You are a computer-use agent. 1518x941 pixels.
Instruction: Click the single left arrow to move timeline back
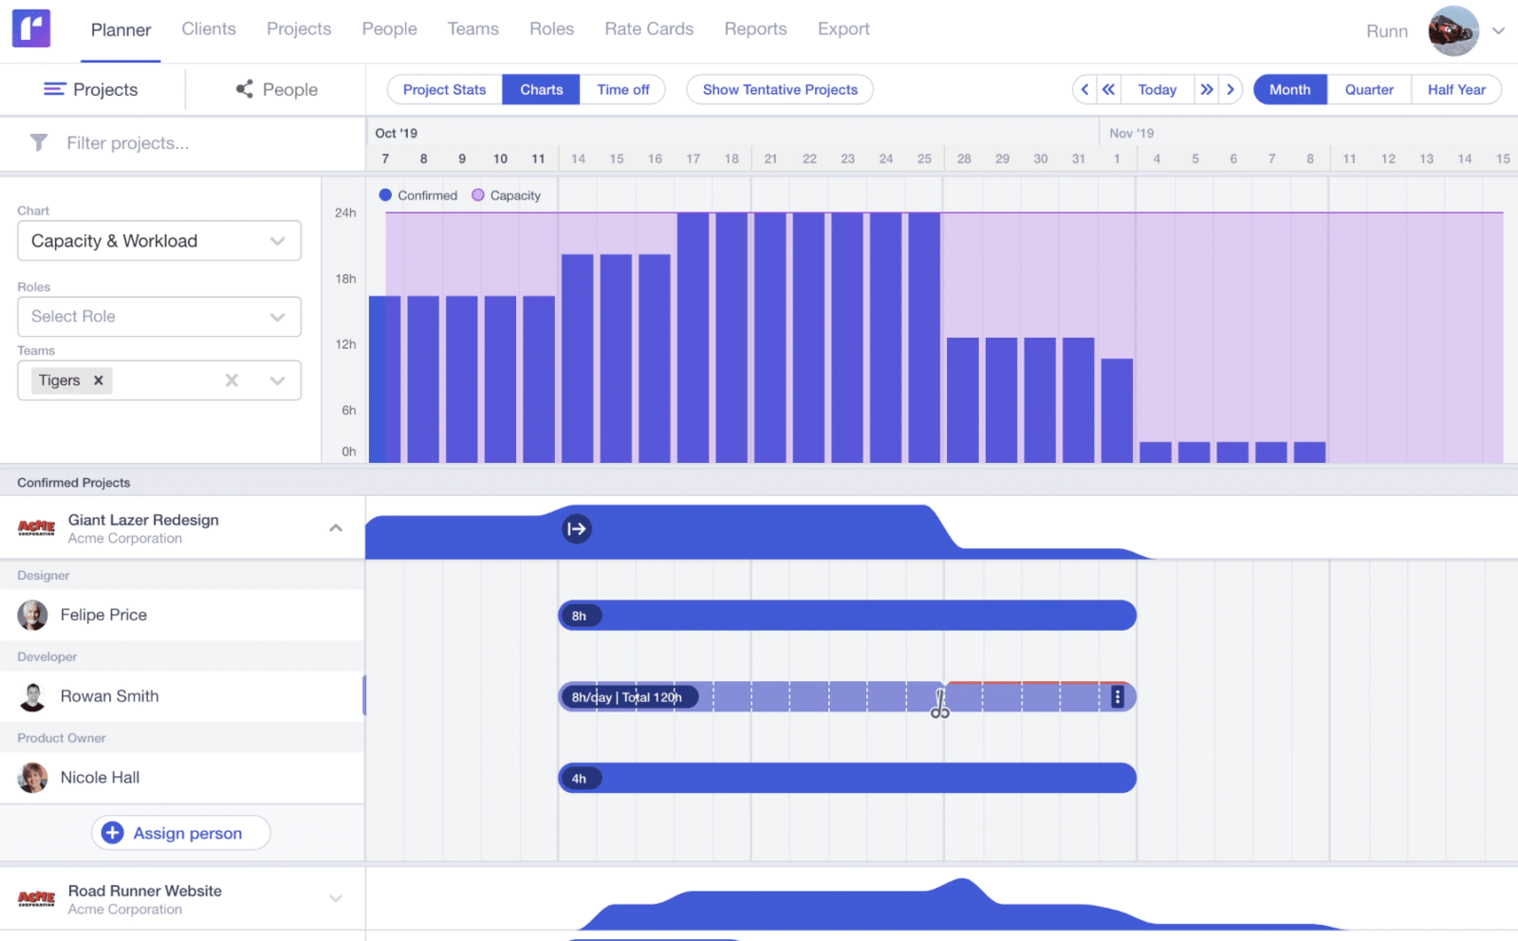(1084, 89)
